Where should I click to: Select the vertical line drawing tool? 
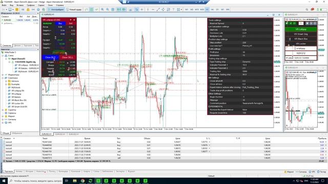(x=148, y=10)
